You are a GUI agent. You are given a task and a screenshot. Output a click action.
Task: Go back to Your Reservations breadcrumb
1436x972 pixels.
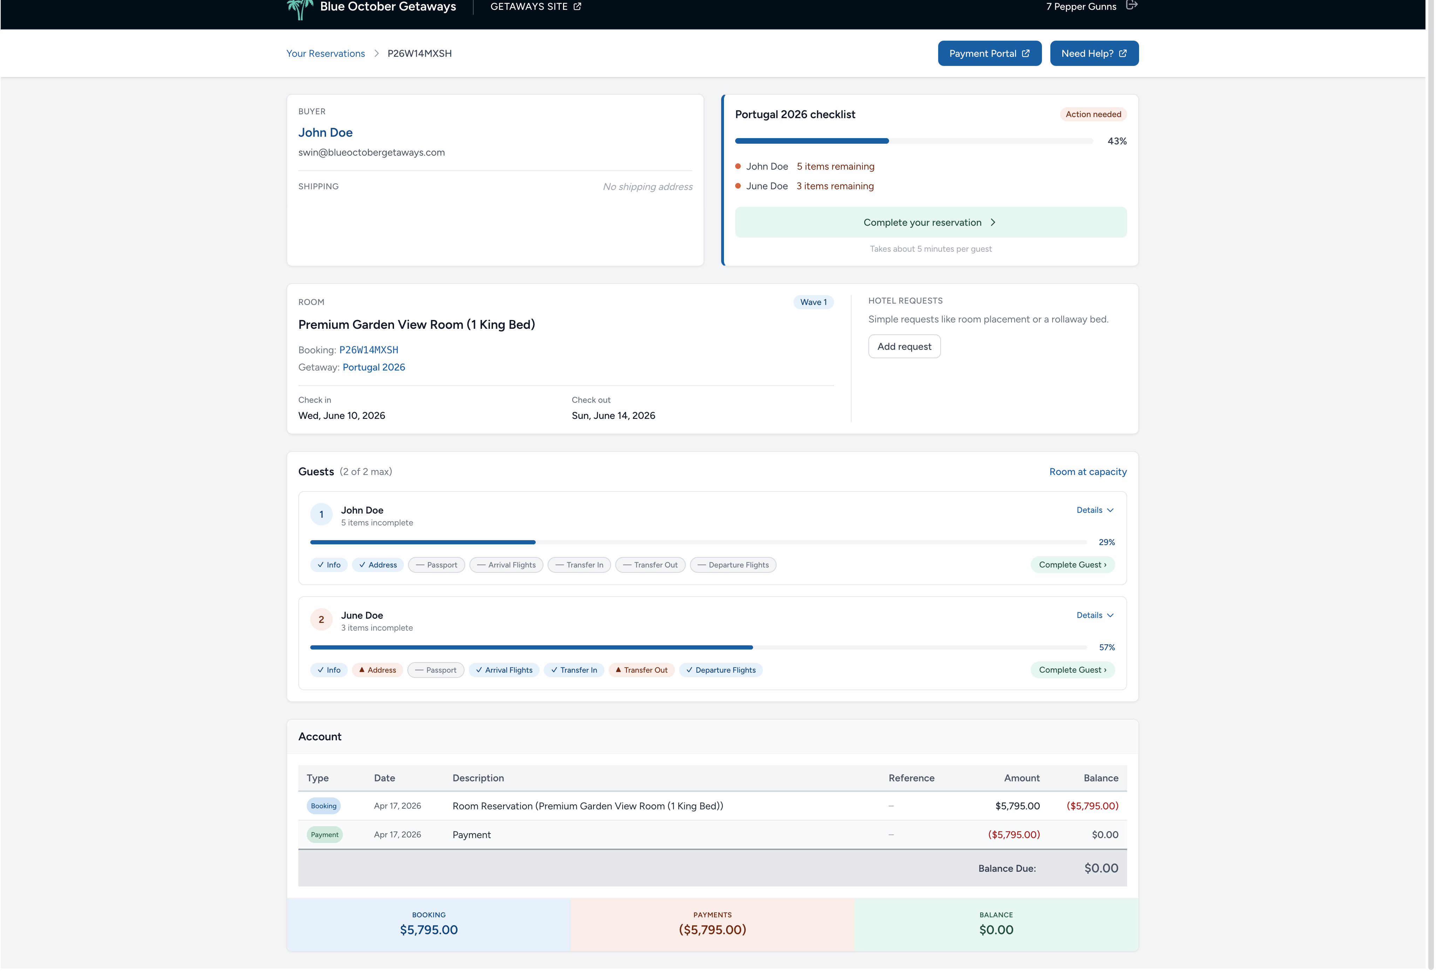click(x=326, y=54)
